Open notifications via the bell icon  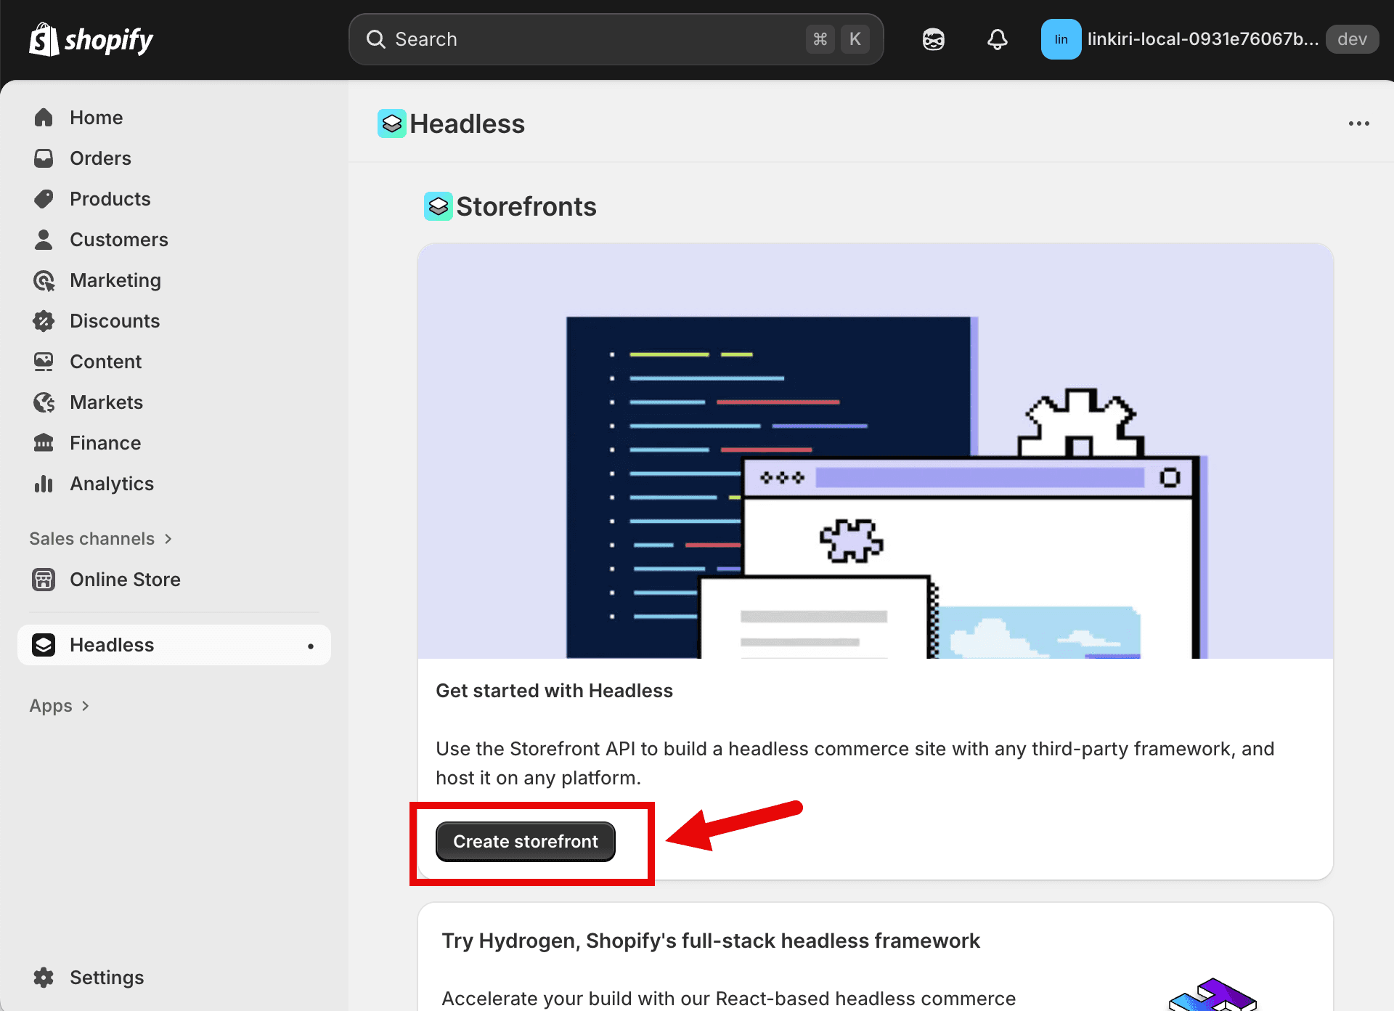click(x=997, y=38)
